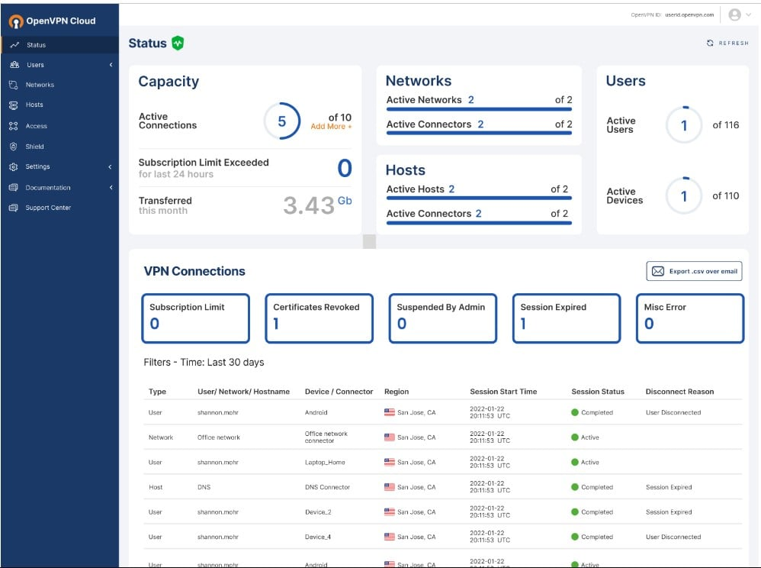Click the user avatar icon

(735, 15)
